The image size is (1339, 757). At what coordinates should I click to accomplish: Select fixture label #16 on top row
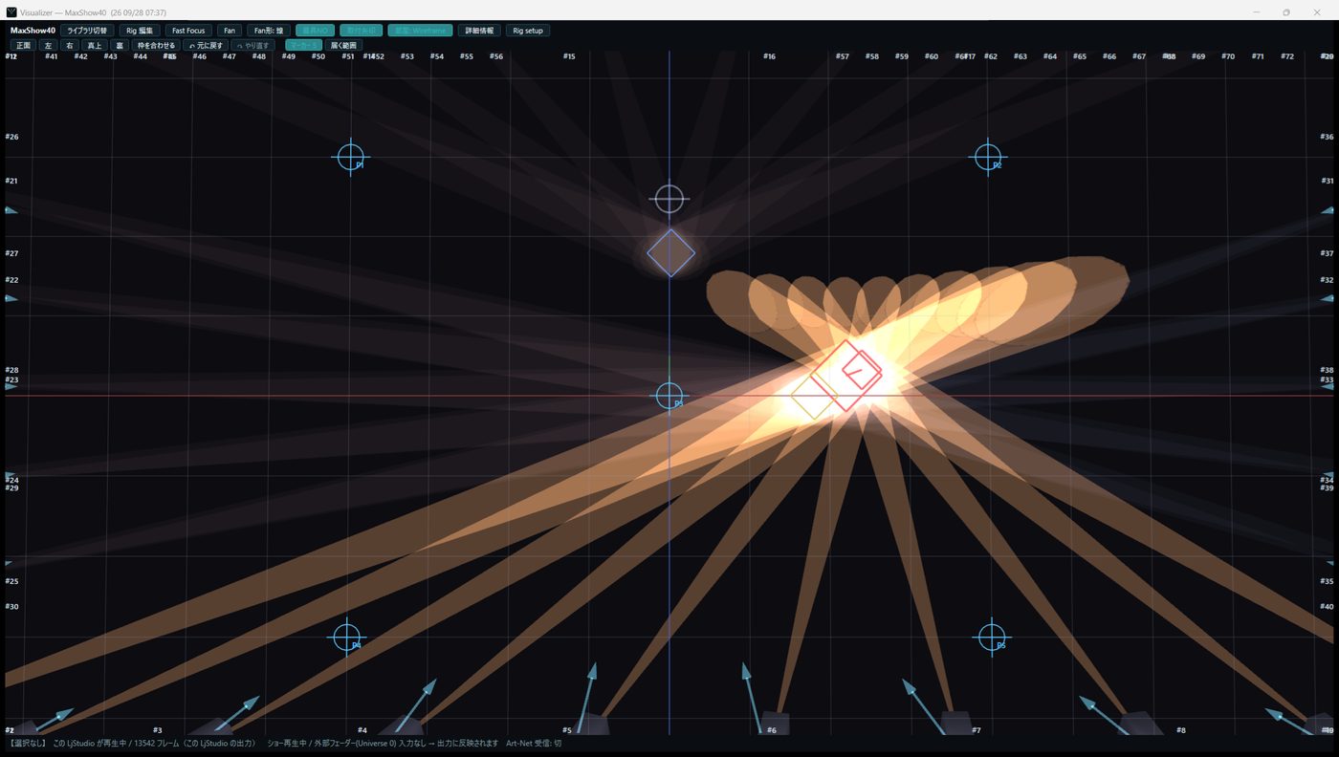(x=769, y=56)
